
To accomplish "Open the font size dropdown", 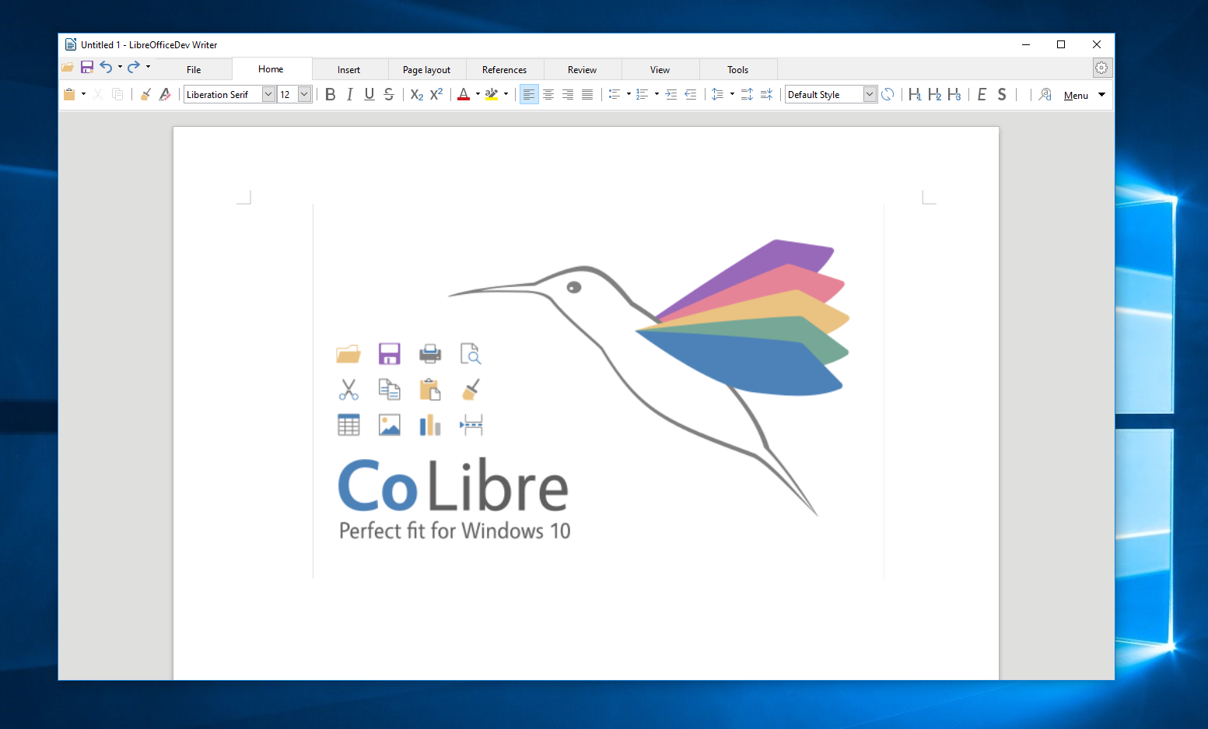I will click(x=304, y=94).
